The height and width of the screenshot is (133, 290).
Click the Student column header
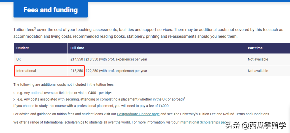[23, 48]
